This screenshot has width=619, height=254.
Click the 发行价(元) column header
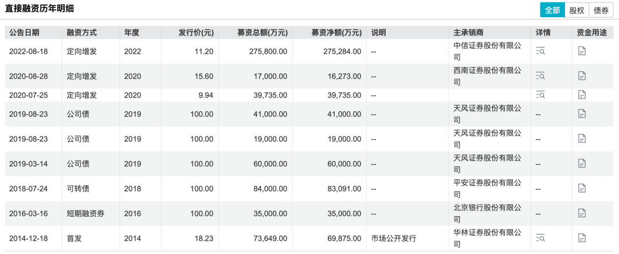point(196,32)
